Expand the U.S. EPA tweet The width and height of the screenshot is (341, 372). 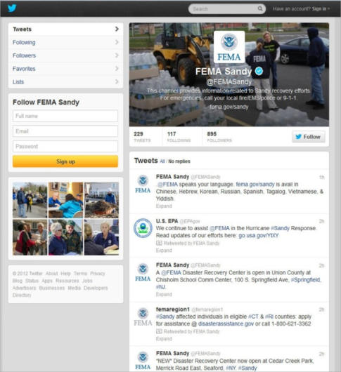pyautogui.click(x=164, y=251)
